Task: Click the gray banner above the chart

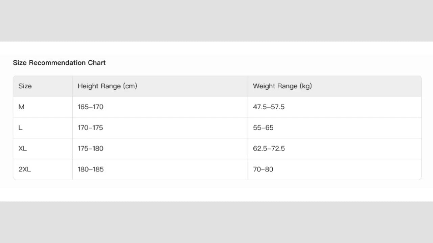Action: click(216, 20)
